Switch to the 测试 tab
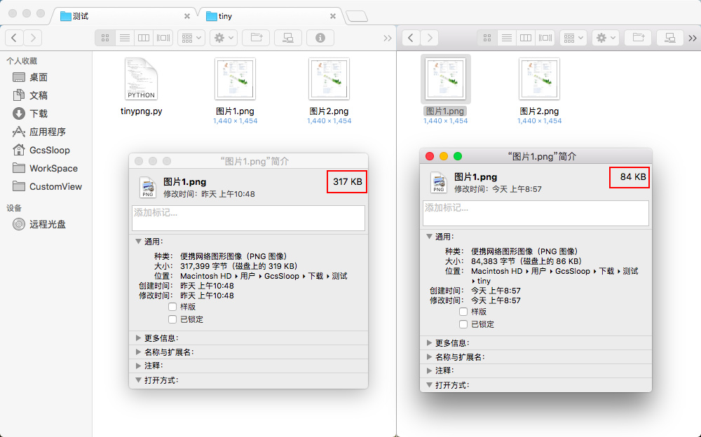The width and height of the screenshot is (701, 437). click(x=123, y=16)
